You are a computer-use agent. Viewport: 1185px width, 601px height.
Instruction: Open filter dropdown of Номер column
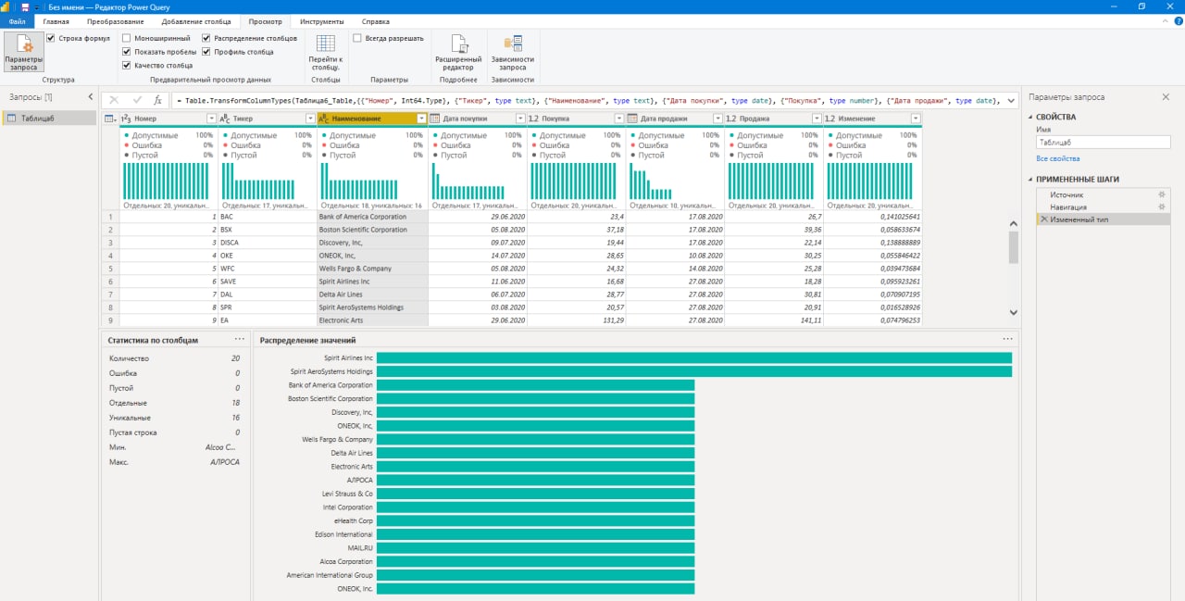click(x=211, y=119)
